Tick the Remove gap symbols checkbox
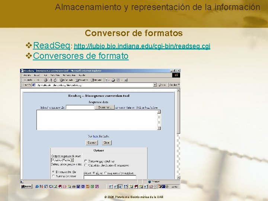The height and width of the screenshot is (201, 268). click(86, 161)
